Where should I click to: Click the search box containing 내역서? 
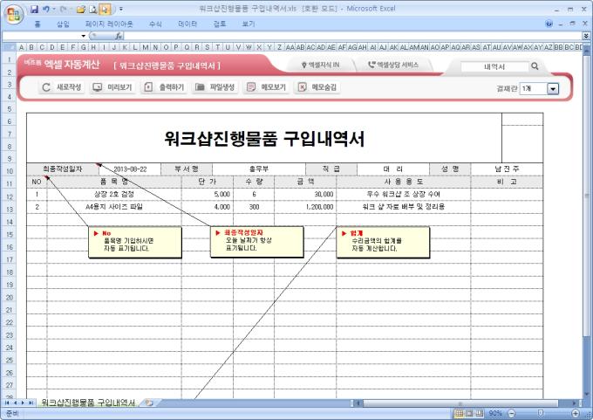coord(494,66)
